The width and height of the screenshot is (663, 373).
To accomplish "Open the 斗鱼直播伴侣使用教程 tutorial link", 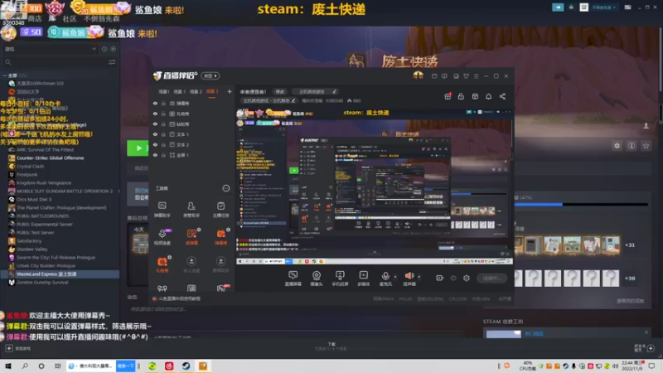I will 180,298.
